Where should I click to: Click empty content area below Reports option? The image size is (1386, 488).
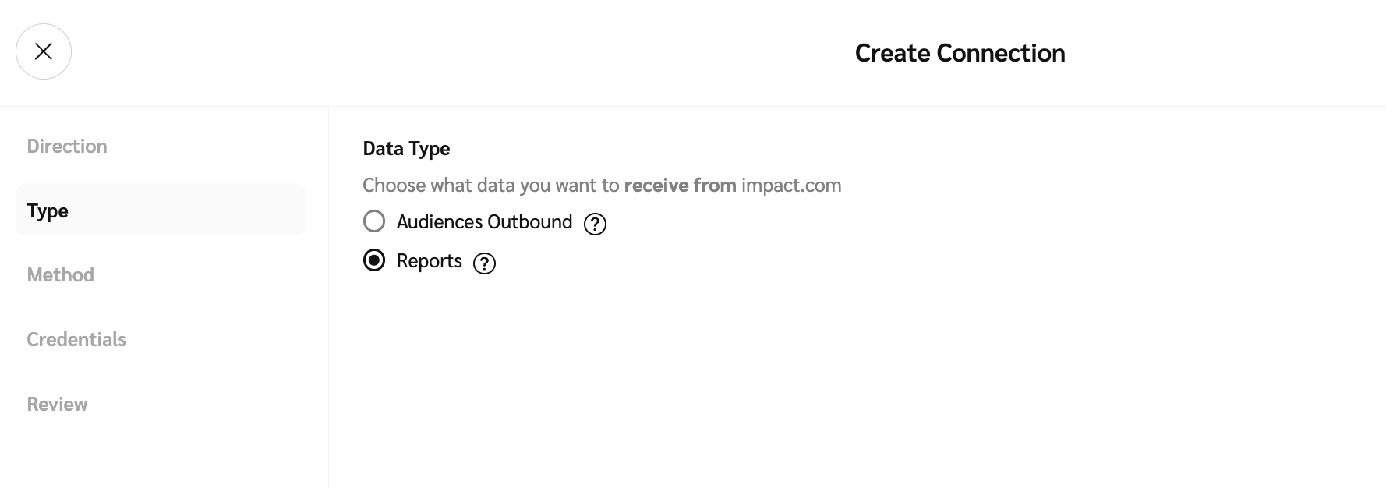point(780,374)
